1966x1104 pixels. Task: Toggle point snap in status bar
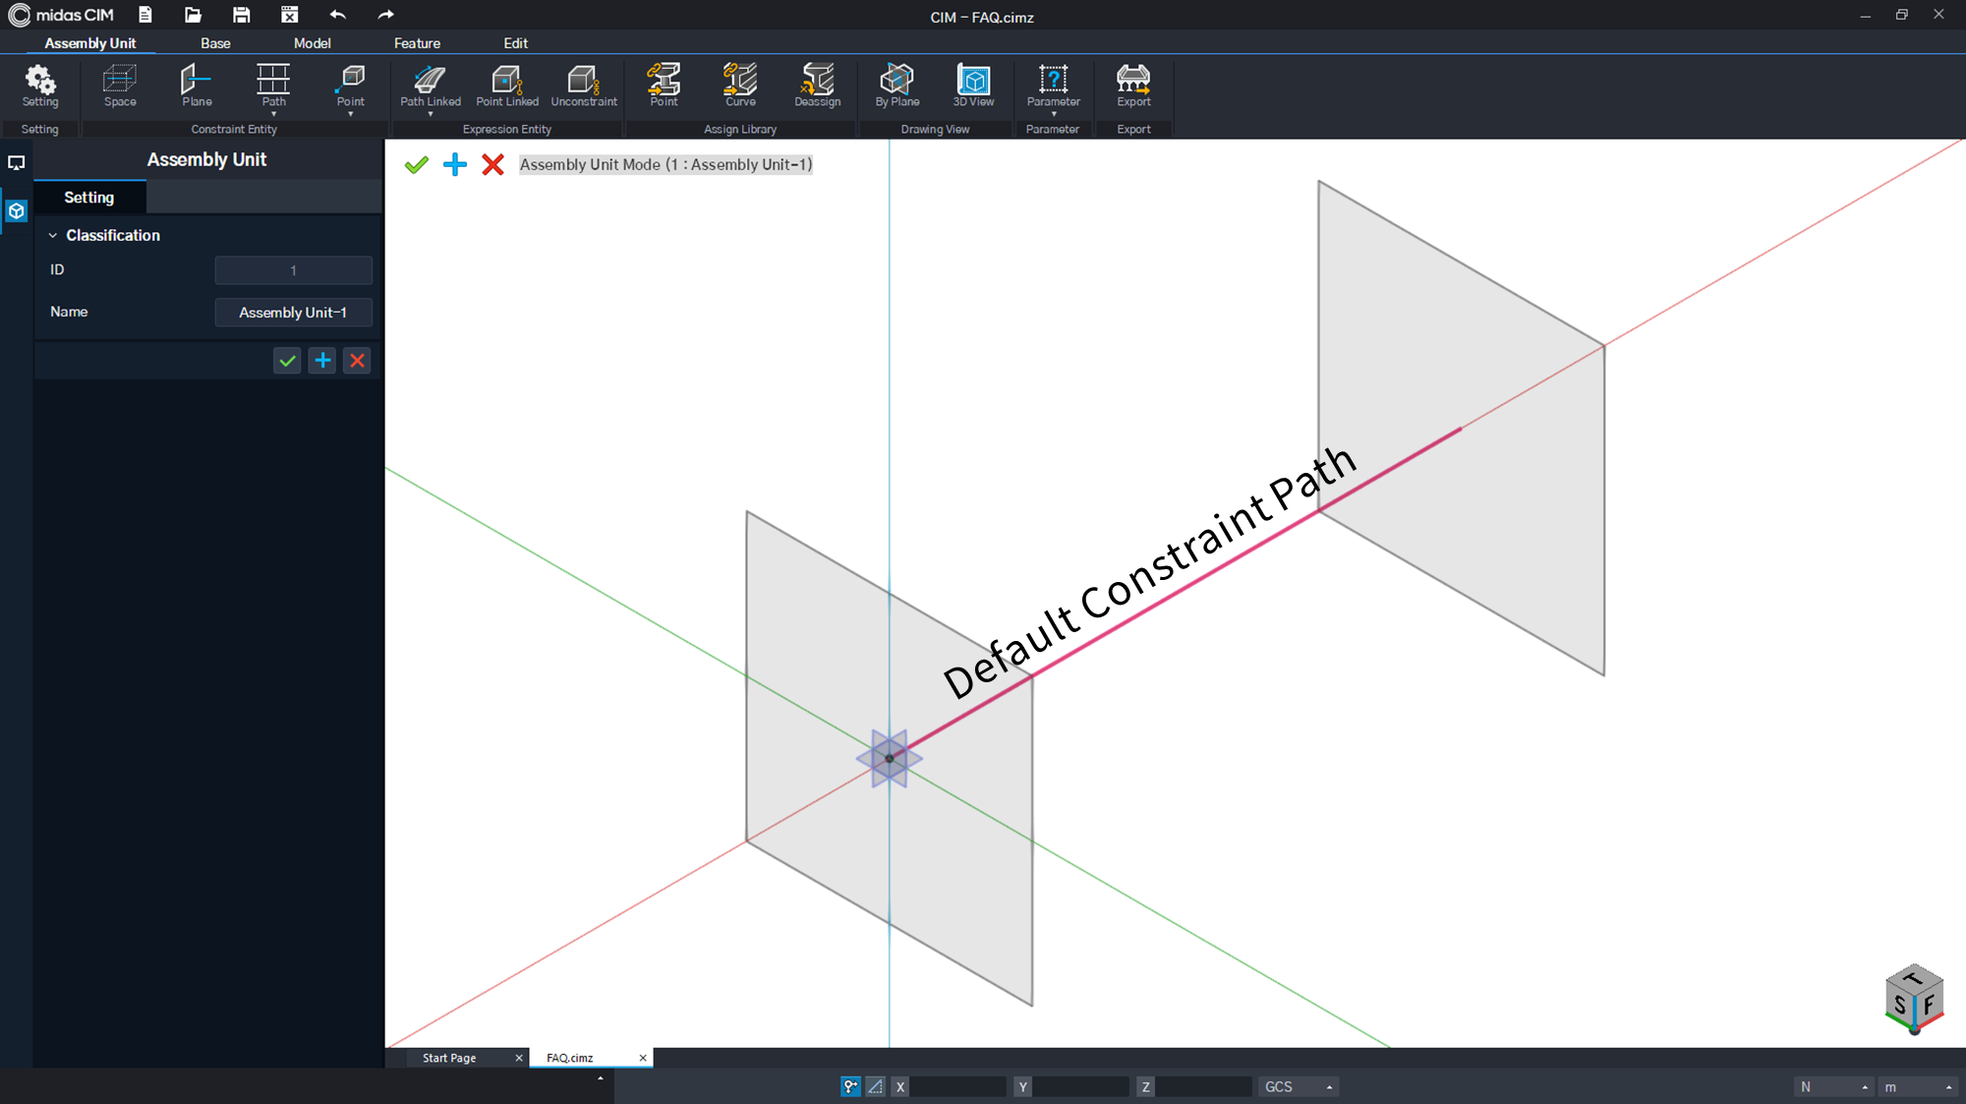pos(850,1086)
